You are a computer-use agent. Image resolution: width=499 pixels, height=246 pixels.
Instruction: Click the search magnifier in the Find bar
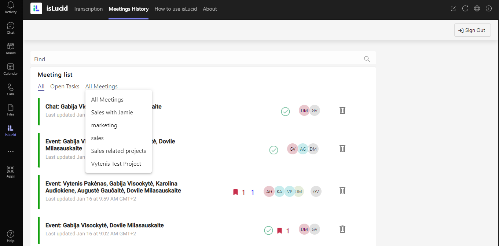367,59
